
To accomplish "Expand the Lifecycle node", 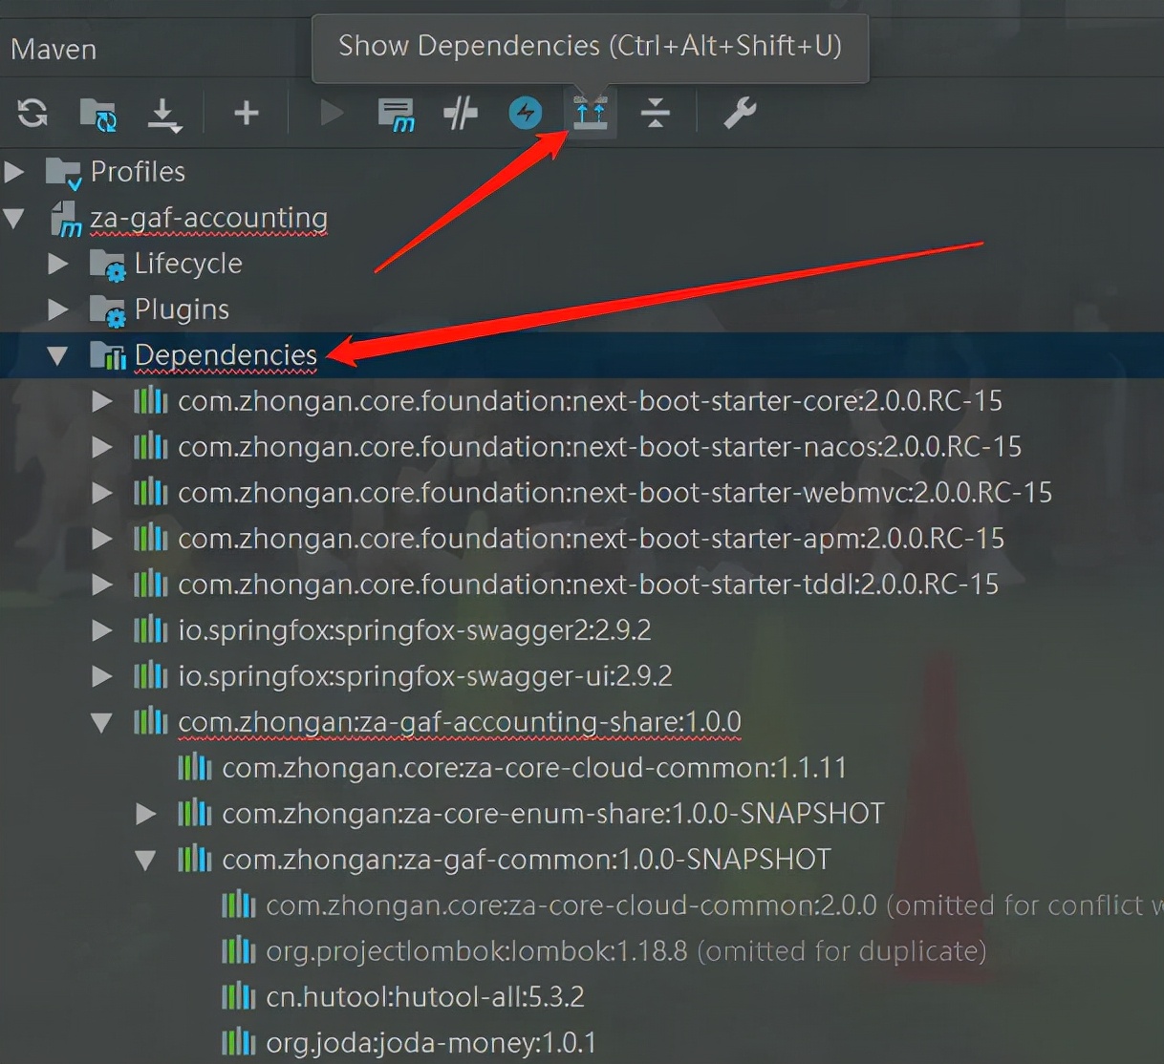I will click(57, 264).
